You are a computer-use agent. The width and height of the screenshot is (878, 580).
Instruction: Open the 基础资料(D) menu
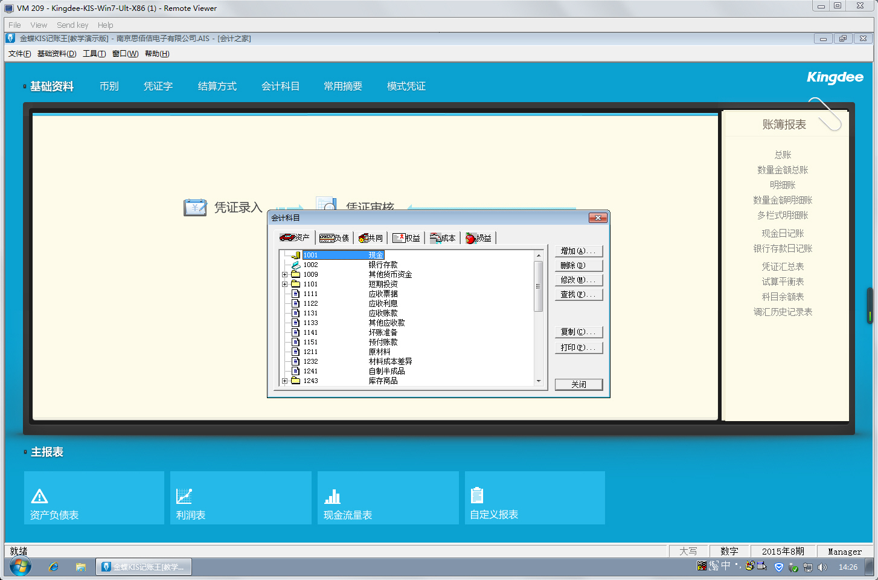(57, 54)
